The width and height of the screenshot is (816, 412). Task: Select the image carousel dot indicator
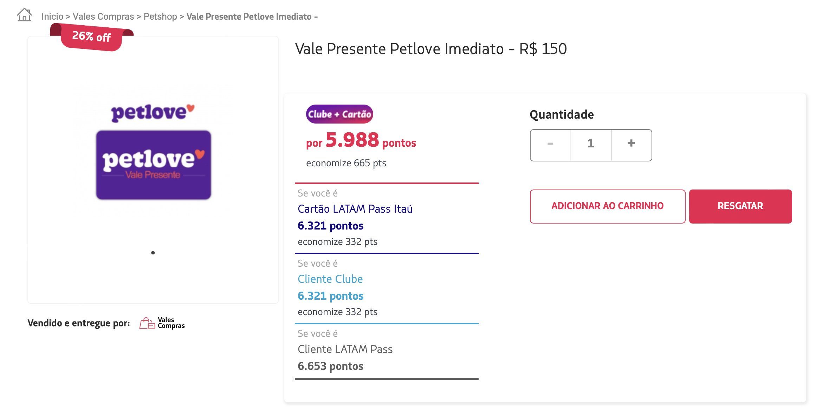click(x=153, y=253)
